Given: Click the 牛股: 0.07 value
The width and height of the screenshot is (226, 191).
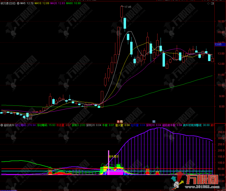Looking at the screenshot, I should pyautogui.click(x=108, y=125).
